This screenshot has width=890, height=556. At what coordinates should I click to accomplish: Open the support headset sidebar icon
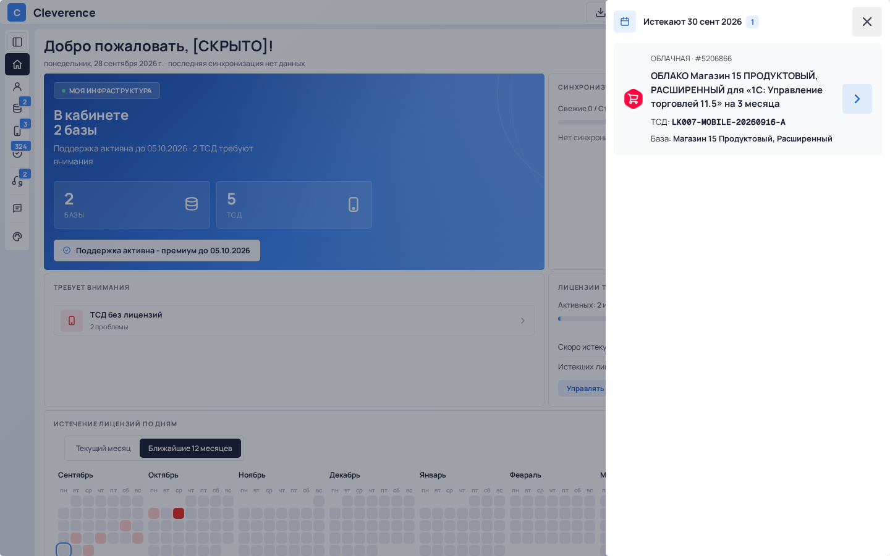tap(17, 181)
